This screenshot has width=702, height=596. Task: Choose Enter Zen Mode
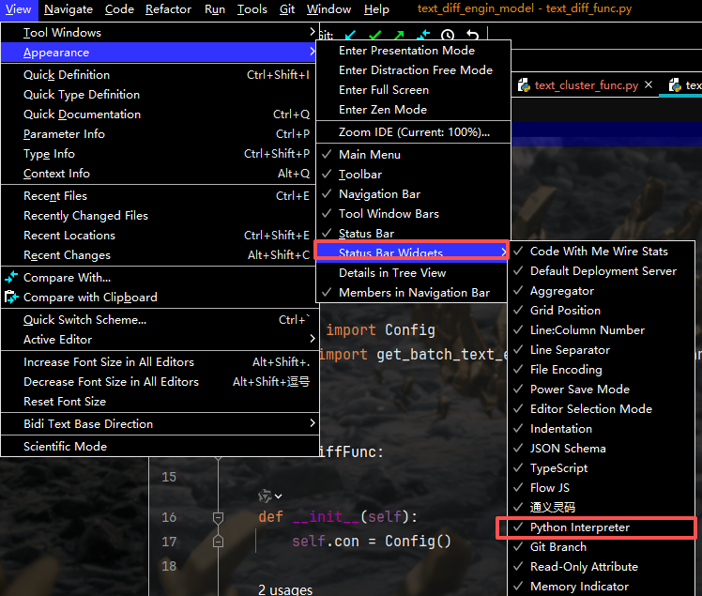point(413,110)
